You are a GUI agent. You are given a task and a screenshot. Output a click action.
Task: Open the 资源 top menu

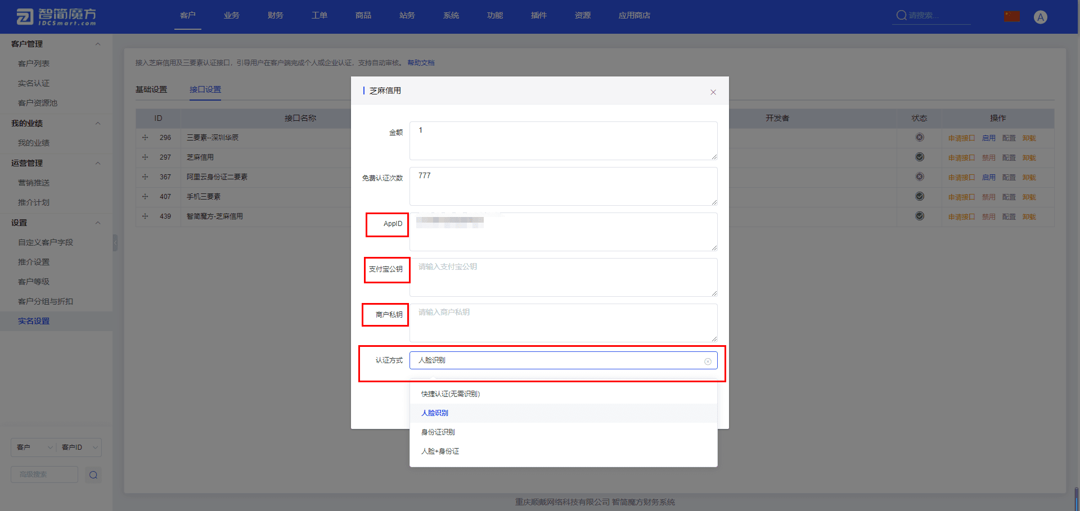point(583,16)
